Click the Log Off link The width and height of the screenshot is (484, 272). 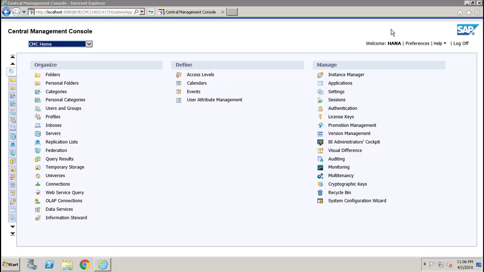click(x=461, y=43)
